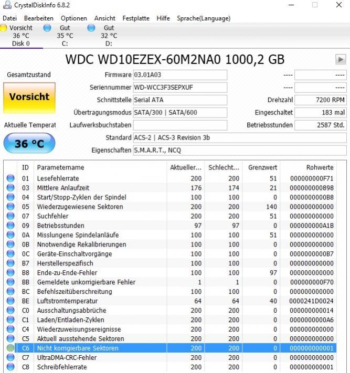Click the Eingeschaltet field 183 mal
The image size is (350, 373).
[x=321, y=112]
